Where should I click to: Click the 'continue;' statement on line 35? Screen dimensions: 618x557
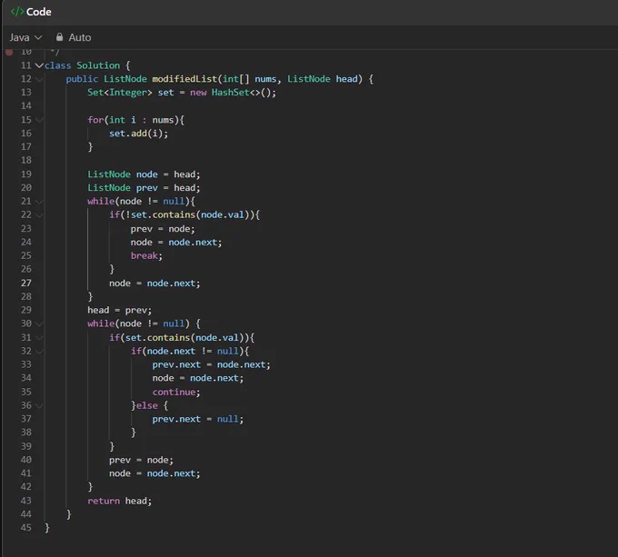(x=176, y=392)
